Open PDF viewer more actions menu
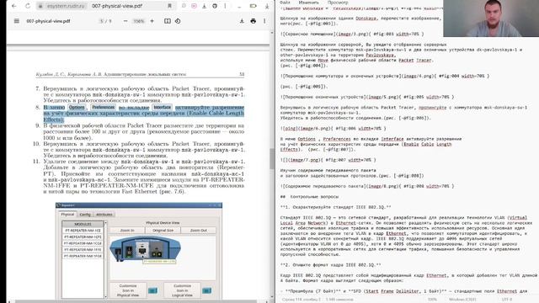This screenshot has width=539, height=303. 264,21
